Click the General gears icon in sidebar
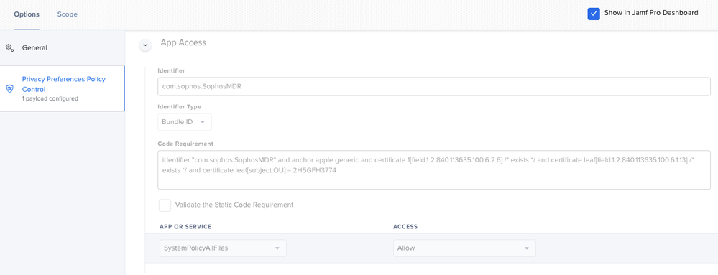This screenshot has height=275, width=718. tap(9, 47)
